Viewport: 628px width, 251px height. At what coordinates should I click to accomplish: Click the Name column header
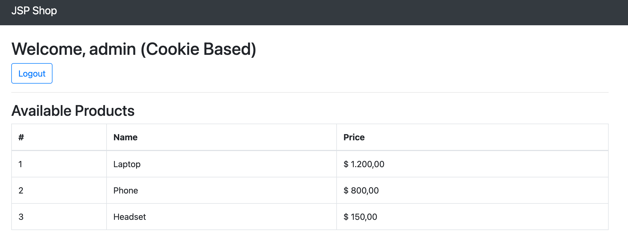coord(221,137)
